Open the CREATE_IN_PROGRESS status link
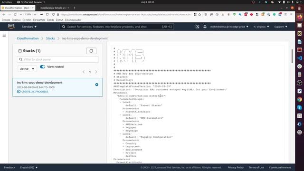304x171 pixels. (x=35, y=92)
